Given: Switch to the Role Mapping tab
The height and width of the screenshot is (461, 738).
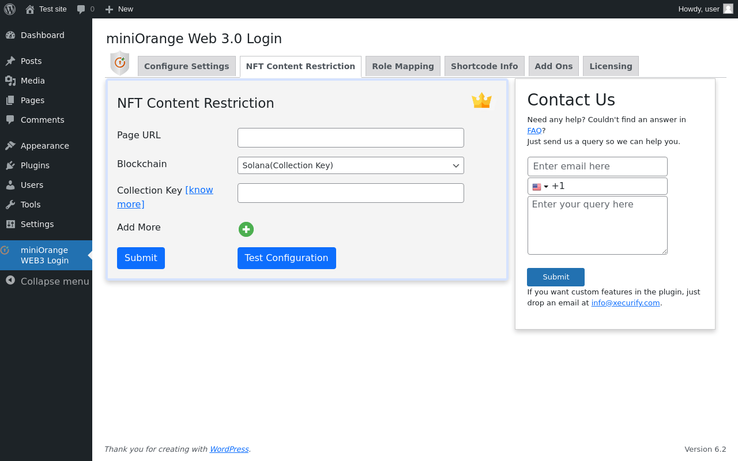Looking at the screenshot, I should tap(403, 66).
